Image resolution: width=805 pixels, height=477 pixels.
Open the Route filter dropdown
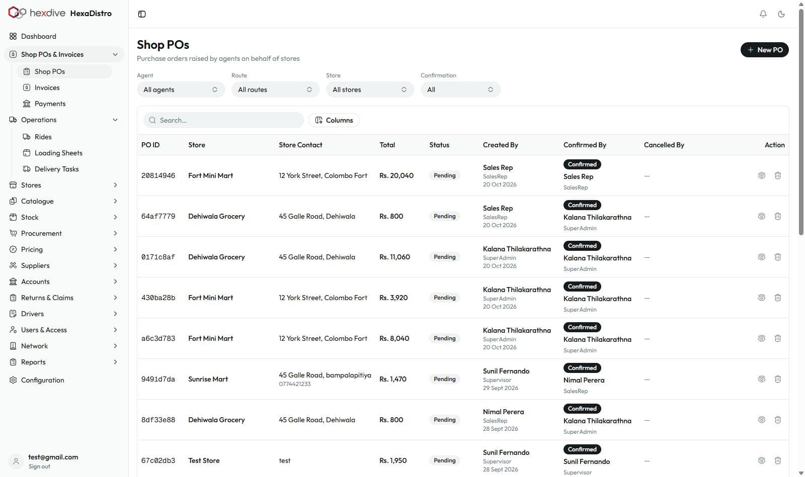[276, 89]
